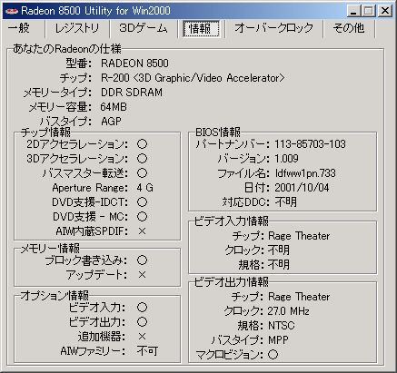Click the ブロック書き込み circle mark
This screenshot has height=373, width=397.
142,260
